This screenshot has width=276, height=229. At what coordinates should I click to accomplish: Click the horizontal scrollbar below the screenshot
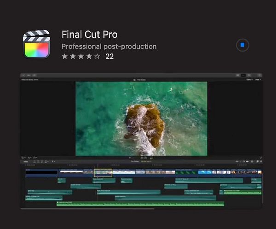(x=87, y=209)
